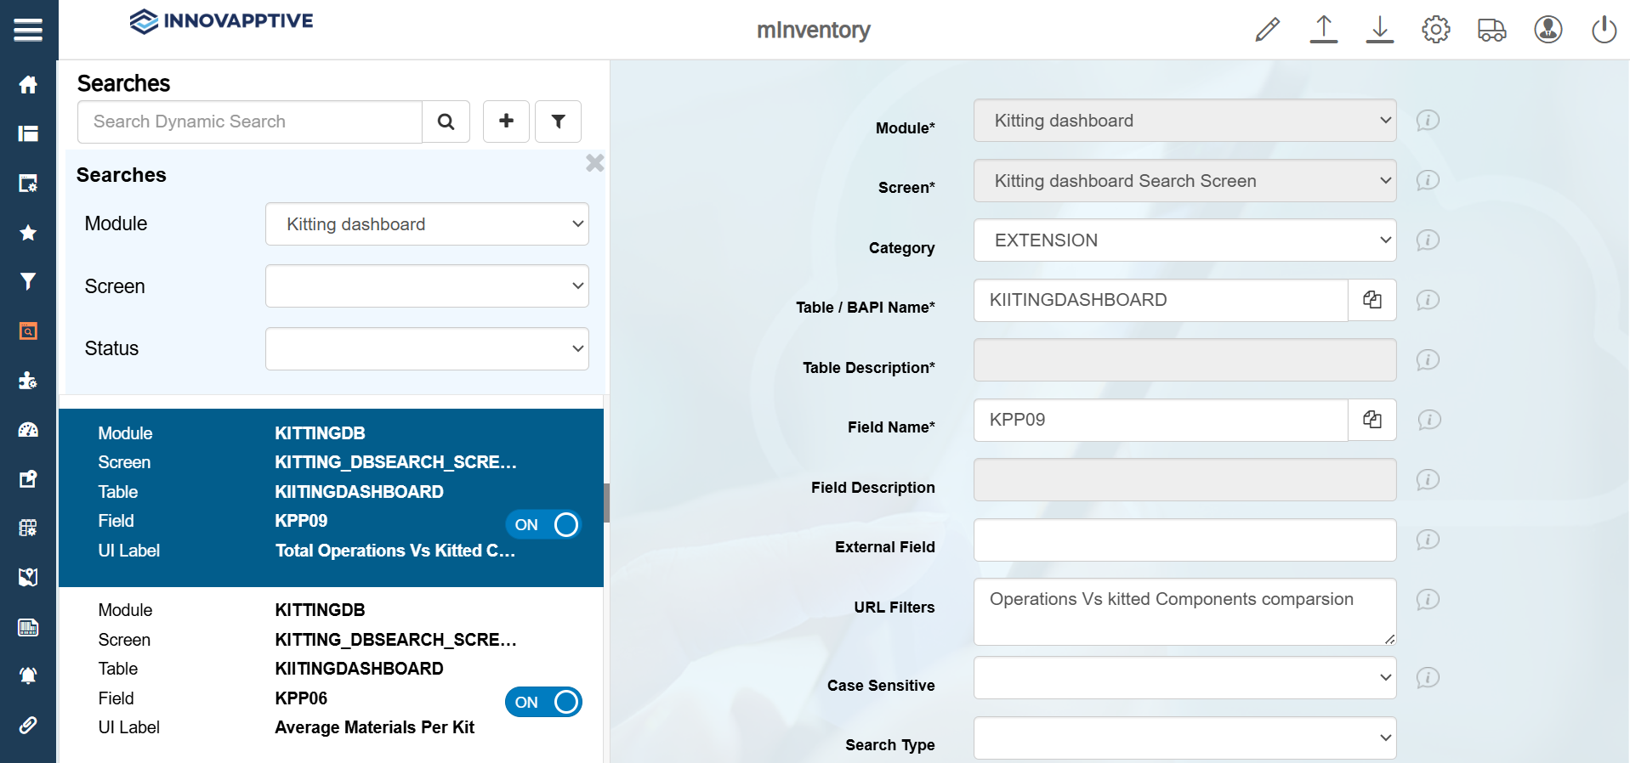Click the searches list scrollbar thumb

[x=606, y=502]
